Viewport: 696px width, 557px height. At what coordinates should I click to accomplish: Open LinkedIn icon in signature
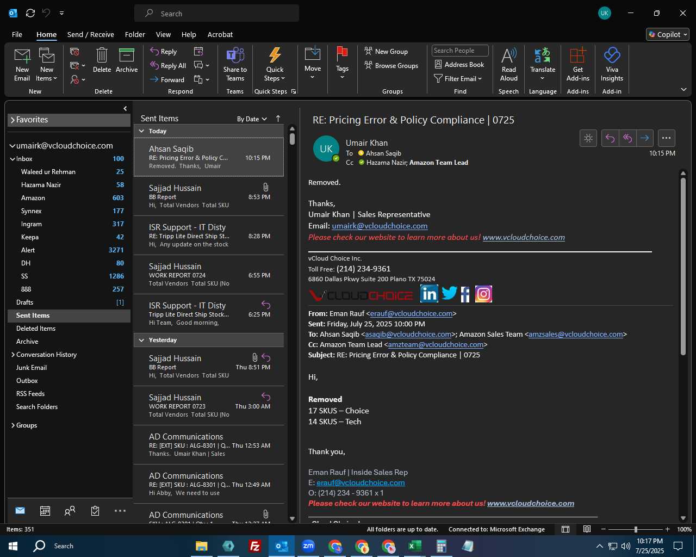429,294
